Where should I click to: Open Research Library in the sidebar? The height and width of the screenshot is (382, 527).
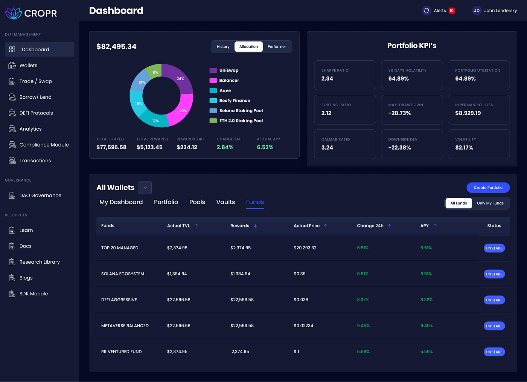(x=40, y=262)
